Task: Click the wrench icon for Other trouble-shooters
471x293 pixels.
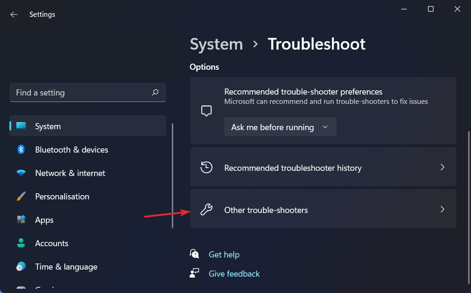Action: point(206,210)
